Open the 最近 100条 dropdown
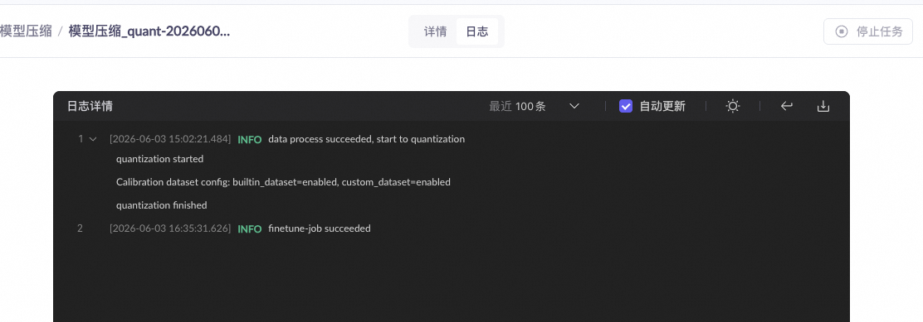 point(535,106)
